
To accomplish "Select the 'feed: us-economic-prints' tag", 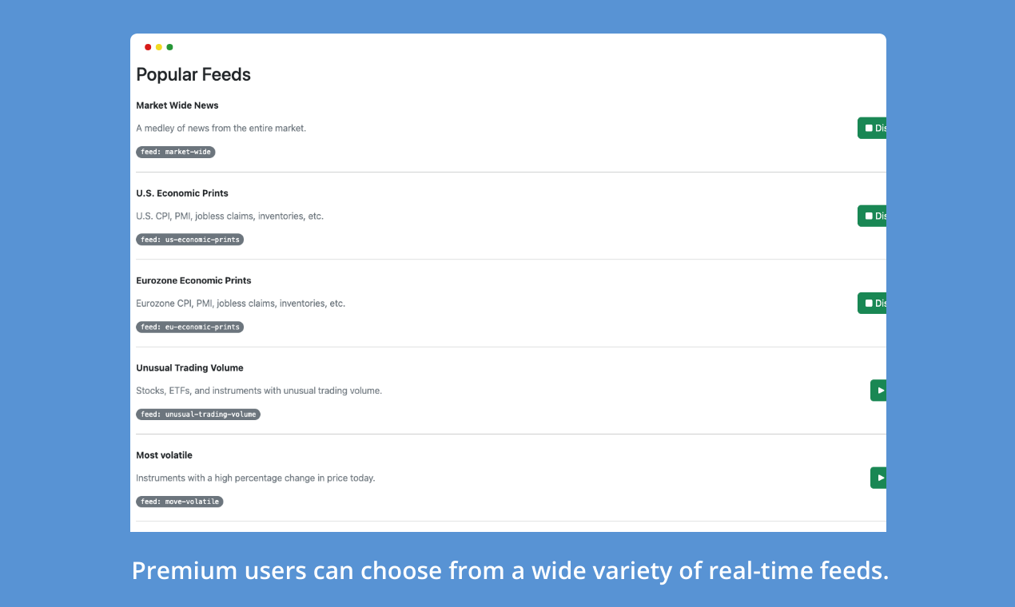I will tap(189, 240).
